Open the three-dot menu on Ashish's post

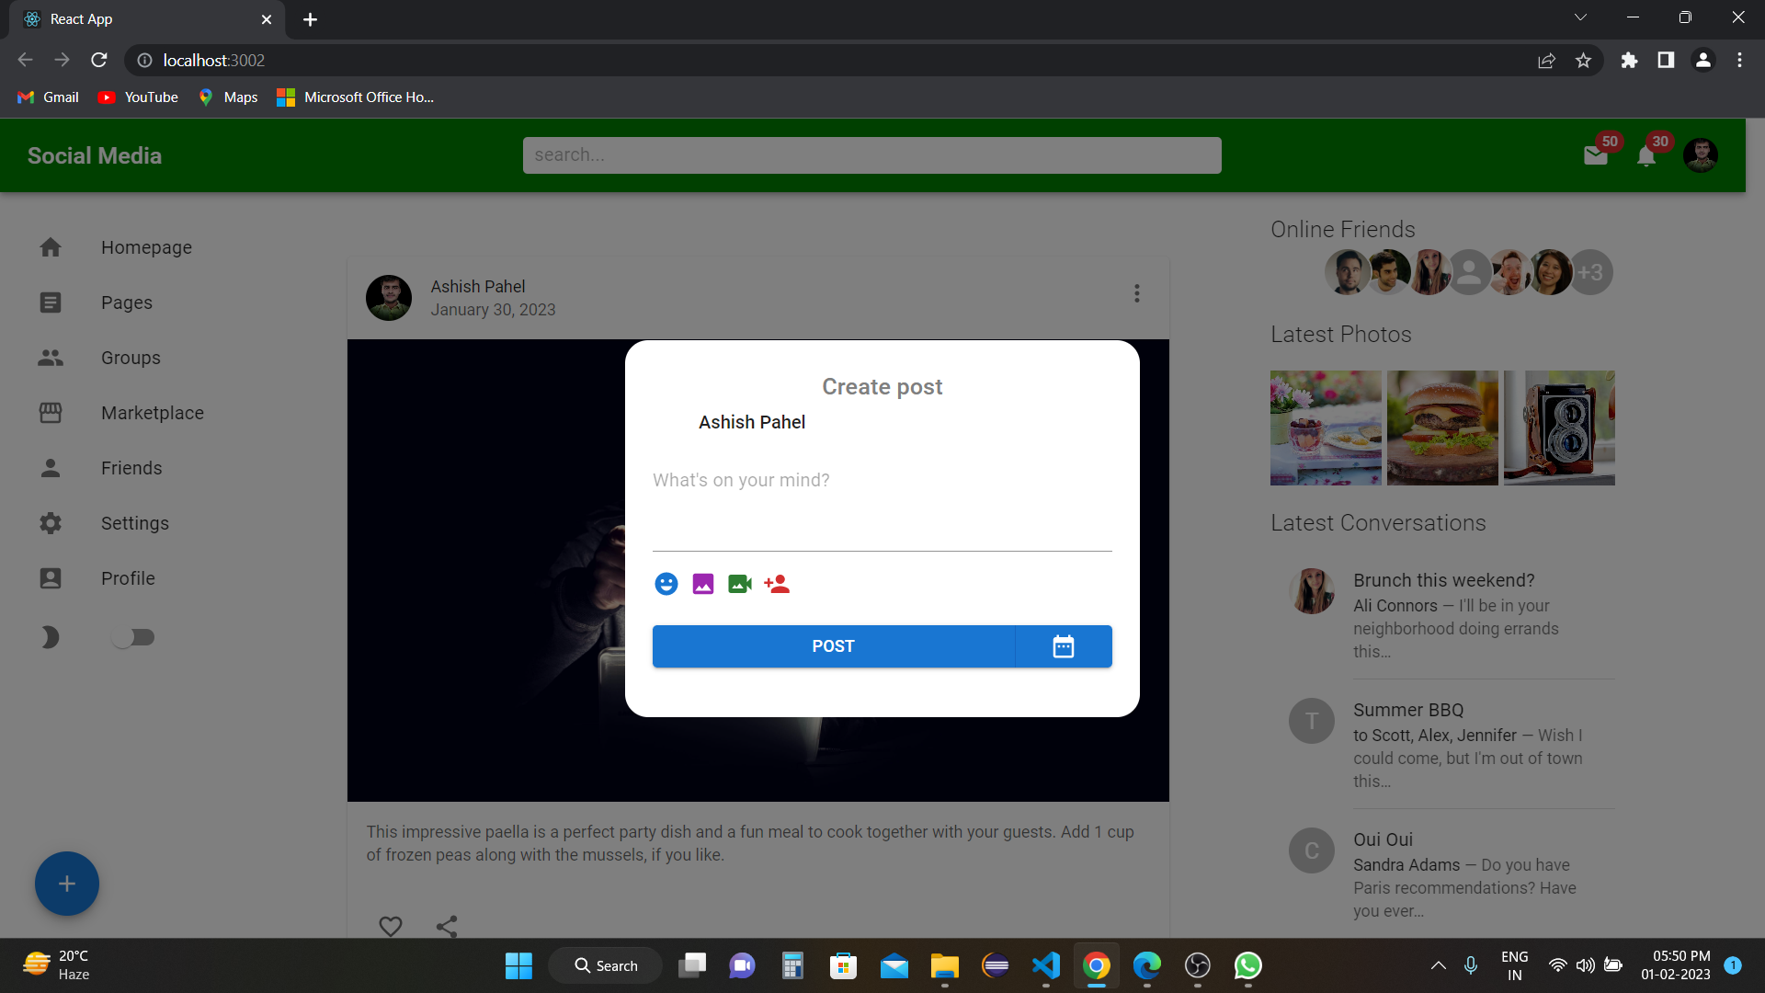pyautogui.click(x=1136, y=293)
